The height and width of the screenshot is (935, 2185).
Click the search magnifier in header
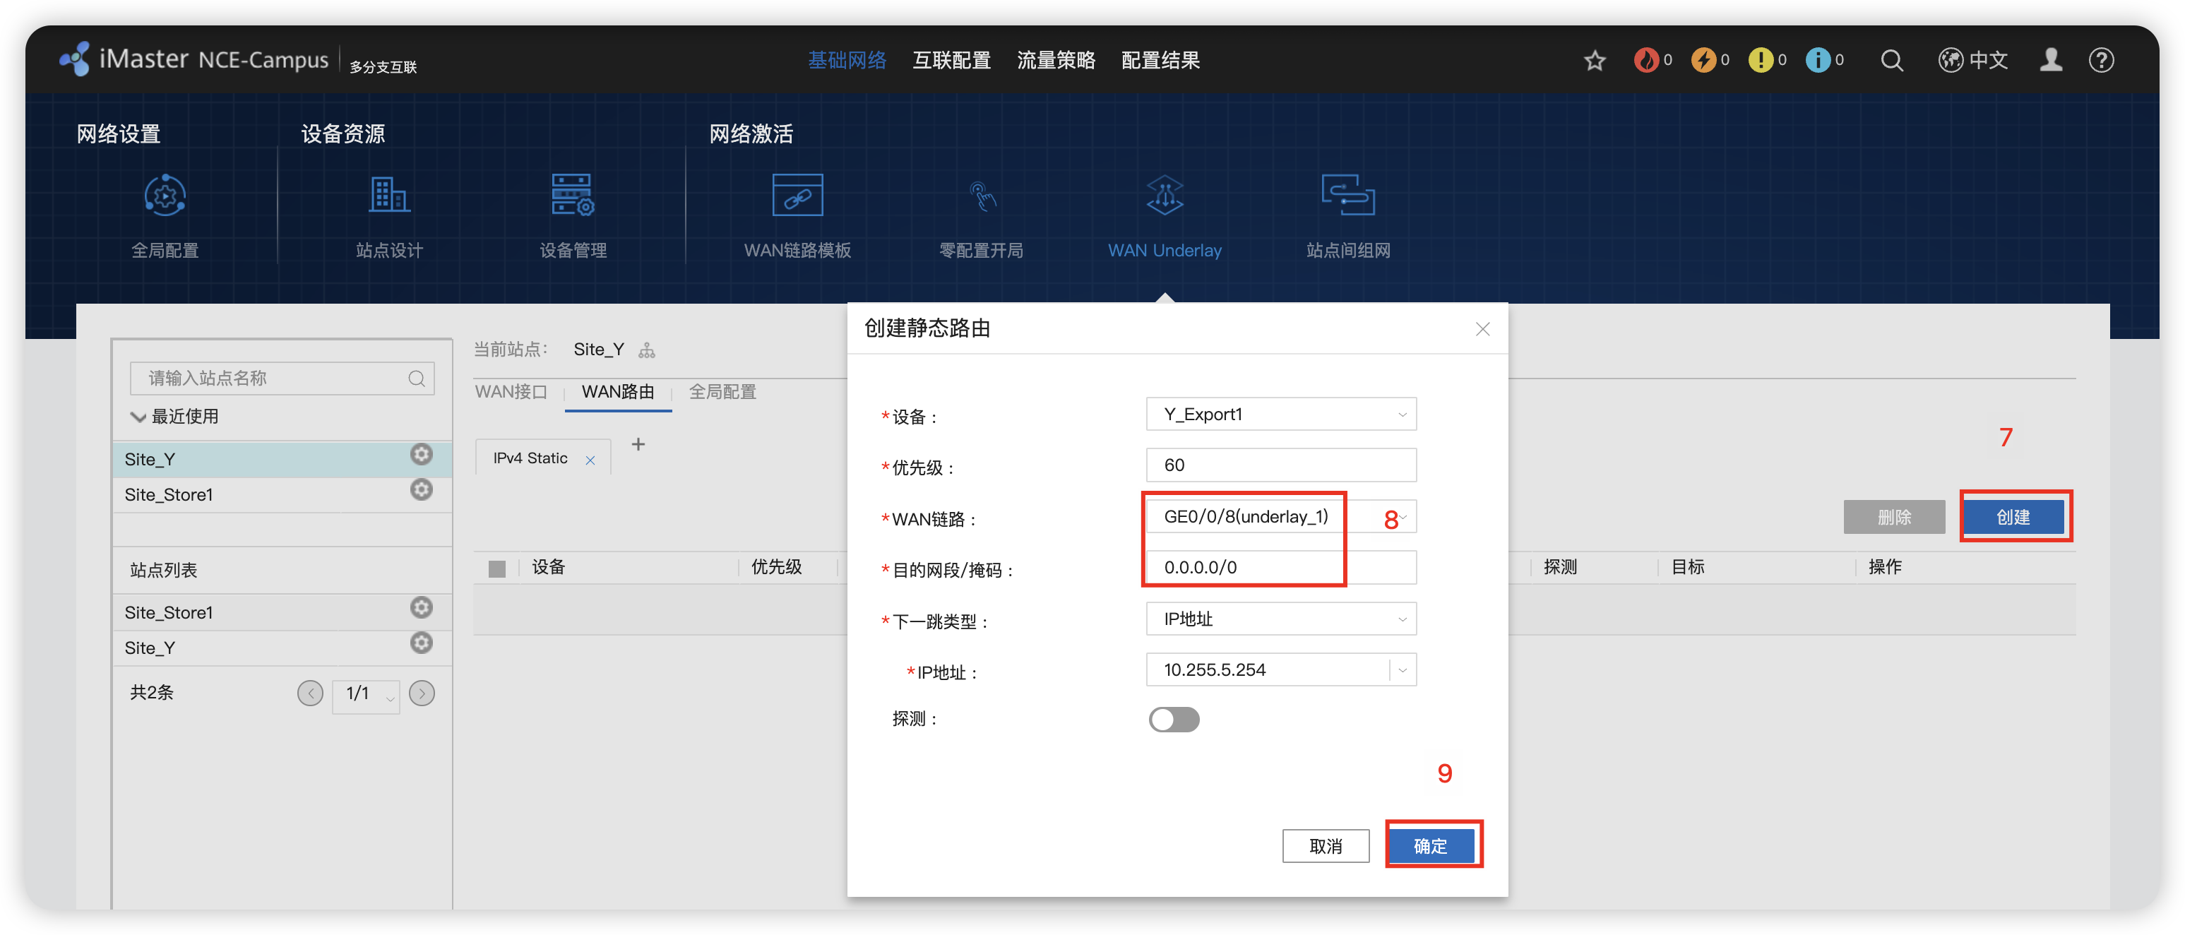tap(1891, 61)
